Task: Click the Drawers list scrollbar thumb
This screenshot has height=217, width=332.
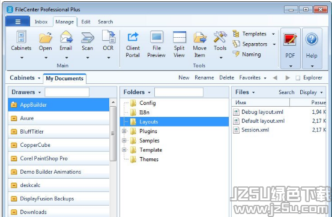Action: (113, 134)
